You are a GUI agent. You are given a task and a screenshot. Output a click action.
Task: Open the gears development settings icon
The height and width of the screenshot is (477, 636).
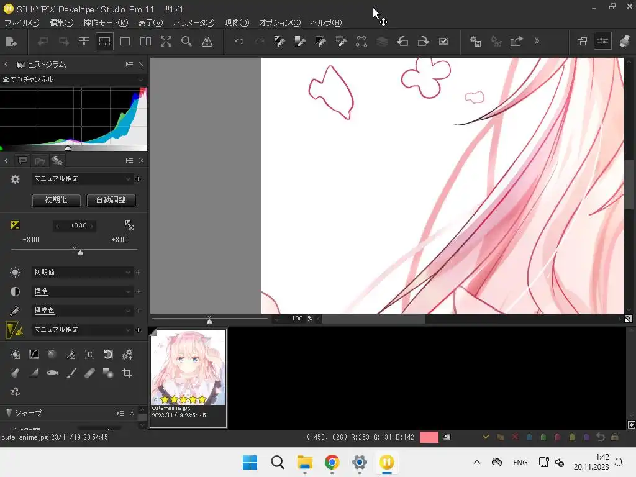(127, 355)
